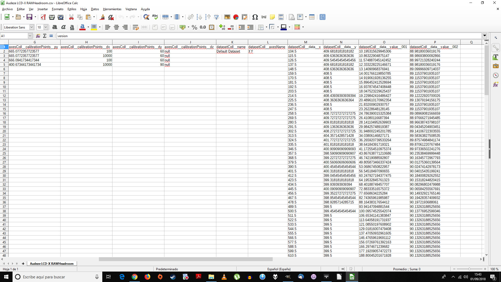Toggle bold formatting

55,27
